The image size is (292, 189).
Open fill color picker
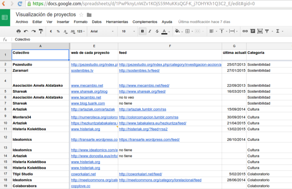click(x=177, y=31)
